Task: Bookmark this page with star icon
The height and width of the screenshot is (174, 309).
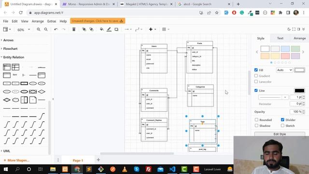Action: [217, 13]
